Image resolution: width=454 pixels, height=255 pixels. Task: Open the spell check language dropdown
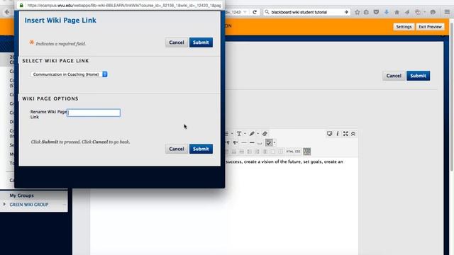tap(275, 142)
